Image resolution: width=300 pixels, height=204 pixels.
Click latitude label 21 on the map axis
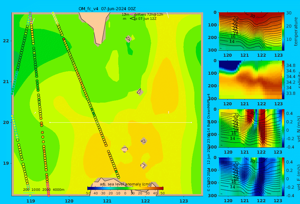6,82
